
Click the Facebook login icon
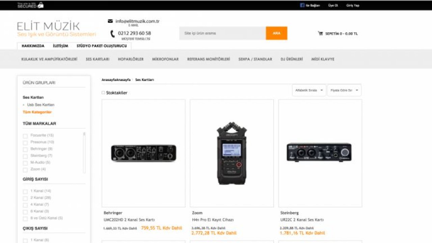[x=302, y=5]
